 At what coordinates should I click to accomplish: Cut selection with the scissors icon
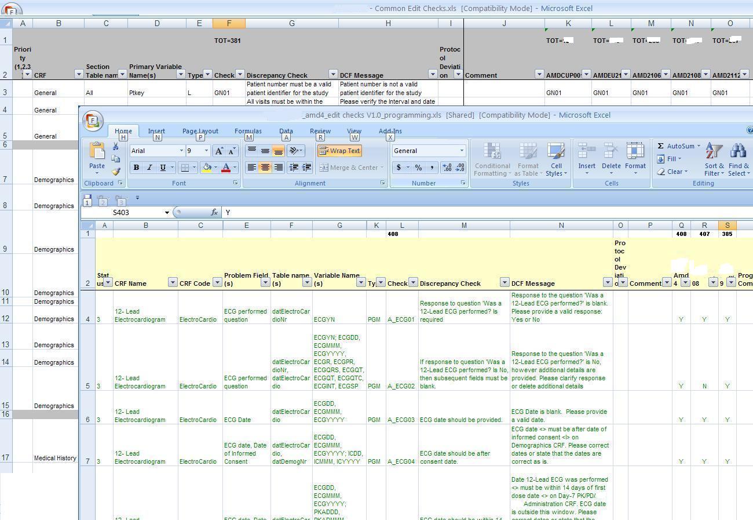coord(116,147)
